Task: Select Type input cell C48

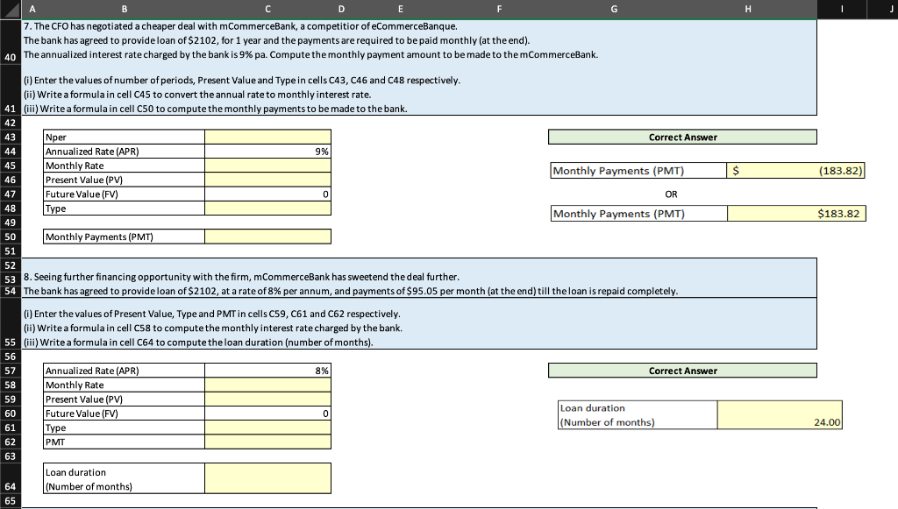Action: pyautogui.click(x=267, y=209)
